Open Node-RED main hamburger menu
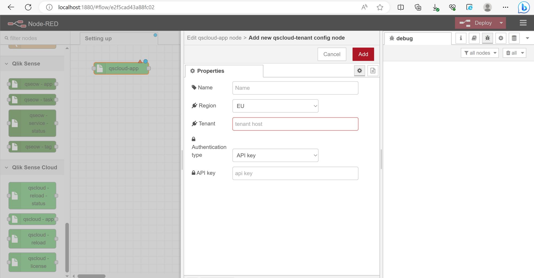Screen dimensions: 534x278 tap(523, 23)
